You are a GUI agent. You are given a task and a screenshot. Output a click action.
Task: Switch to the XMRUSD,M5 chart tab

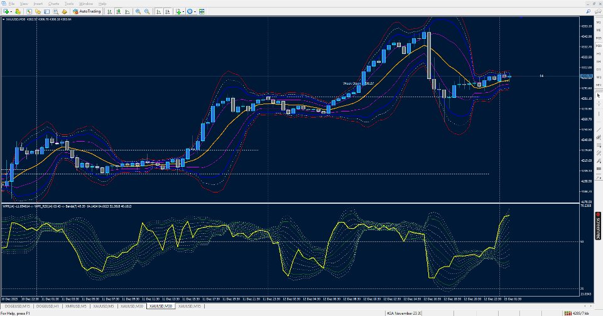[76, 306]
